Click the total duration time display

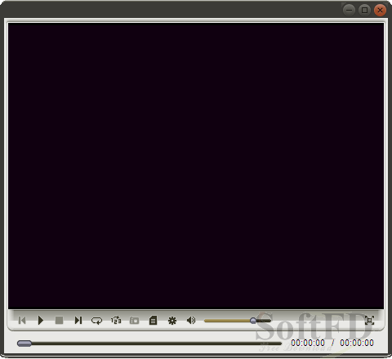tap(357, 343)
